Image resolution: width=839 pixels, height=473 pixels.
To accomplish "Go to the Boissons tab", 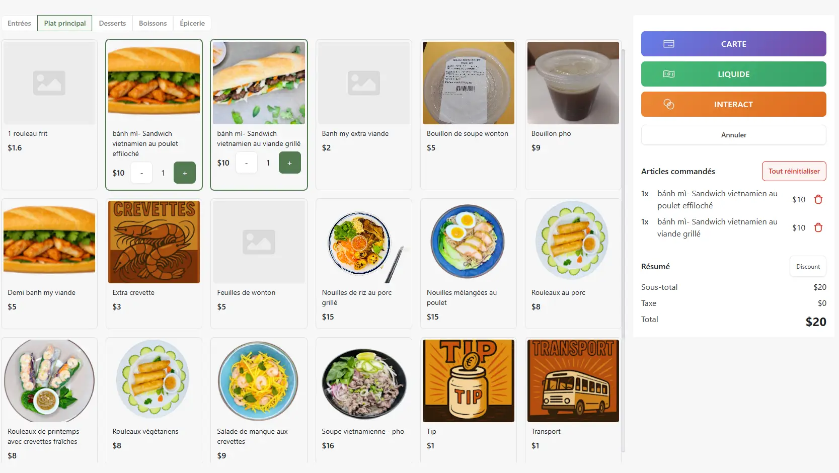I will [152, 23].
